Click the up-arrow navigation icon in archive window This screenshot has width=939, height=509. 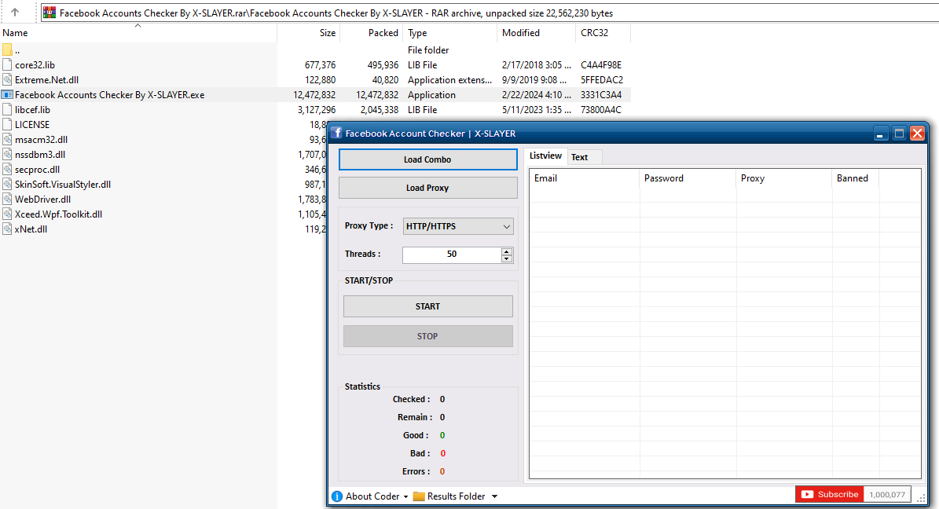coord(15,13)
